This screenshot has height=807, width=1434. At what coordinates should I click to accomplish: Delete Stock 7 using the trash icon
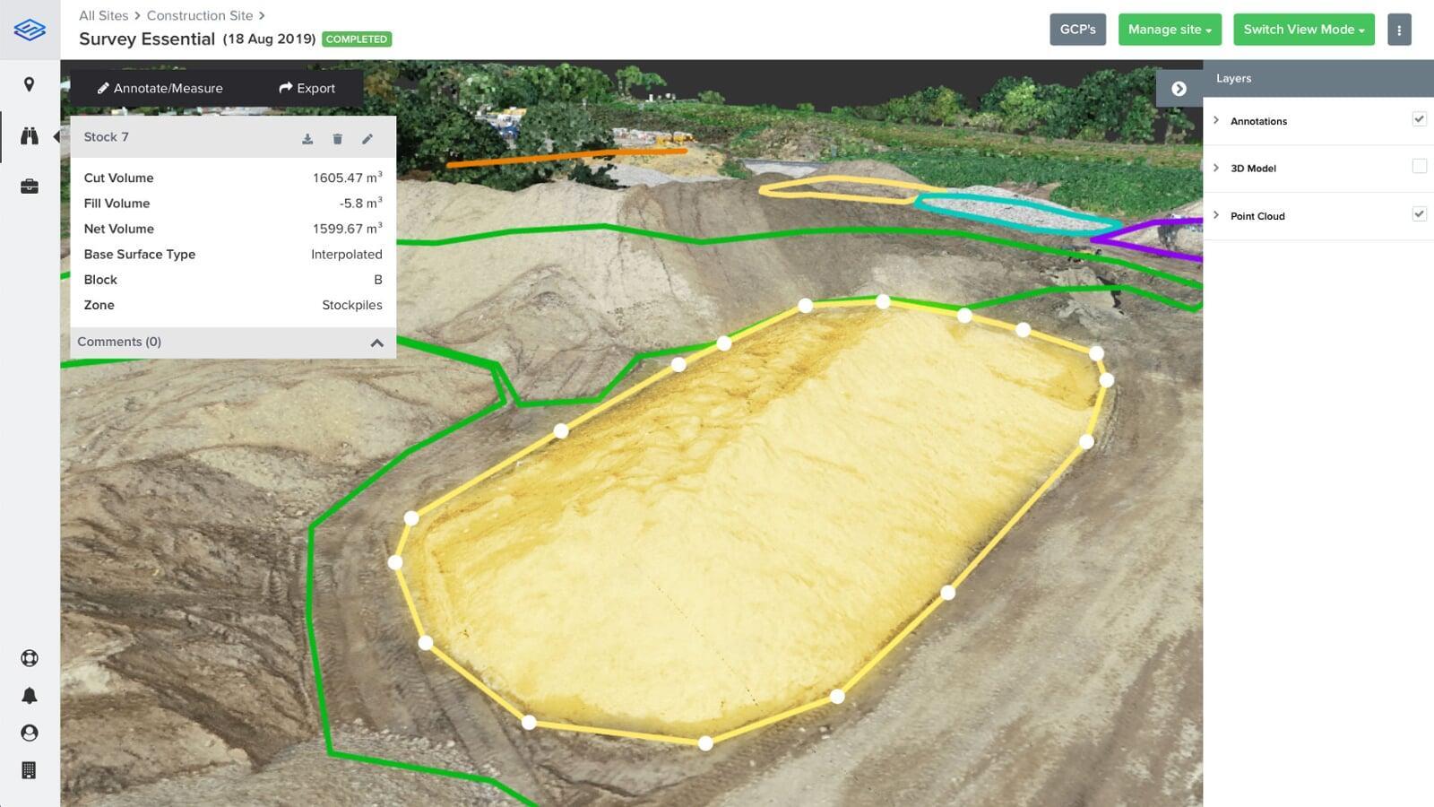338,139
